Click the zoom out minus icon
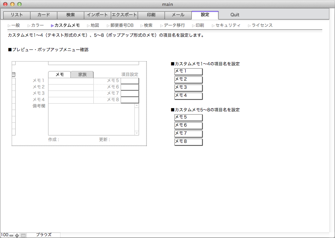335x238 pixels. pos(11,235)
